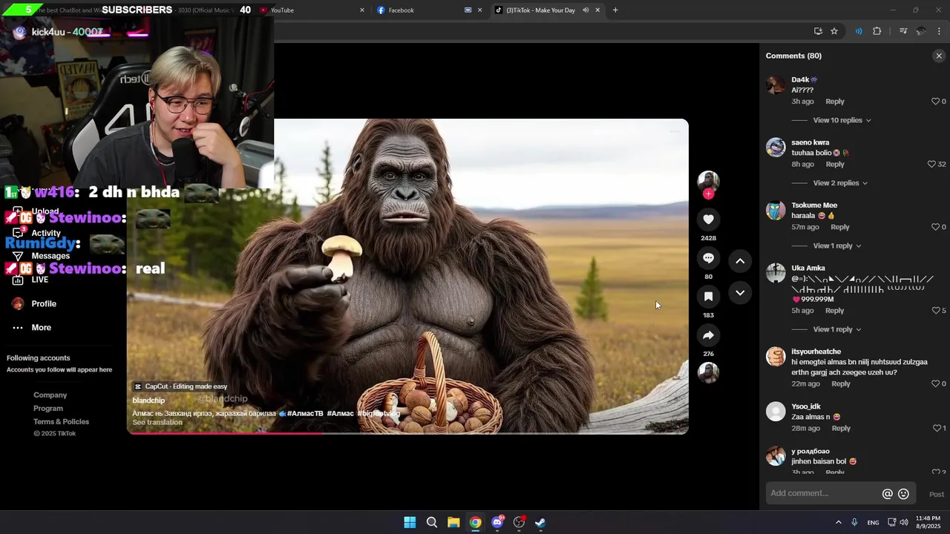Open the emoji picker in comment box
This screenshot has width=950, height=534.
click(x=903, y=494)
